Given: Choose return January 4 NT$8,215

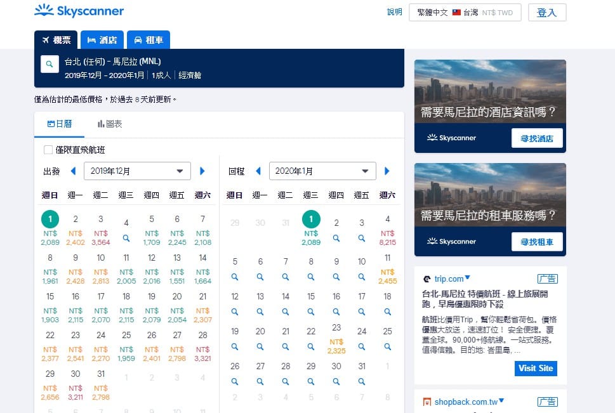Looking at the screenshot, I should pyautogui.click(x=388, y=230).
